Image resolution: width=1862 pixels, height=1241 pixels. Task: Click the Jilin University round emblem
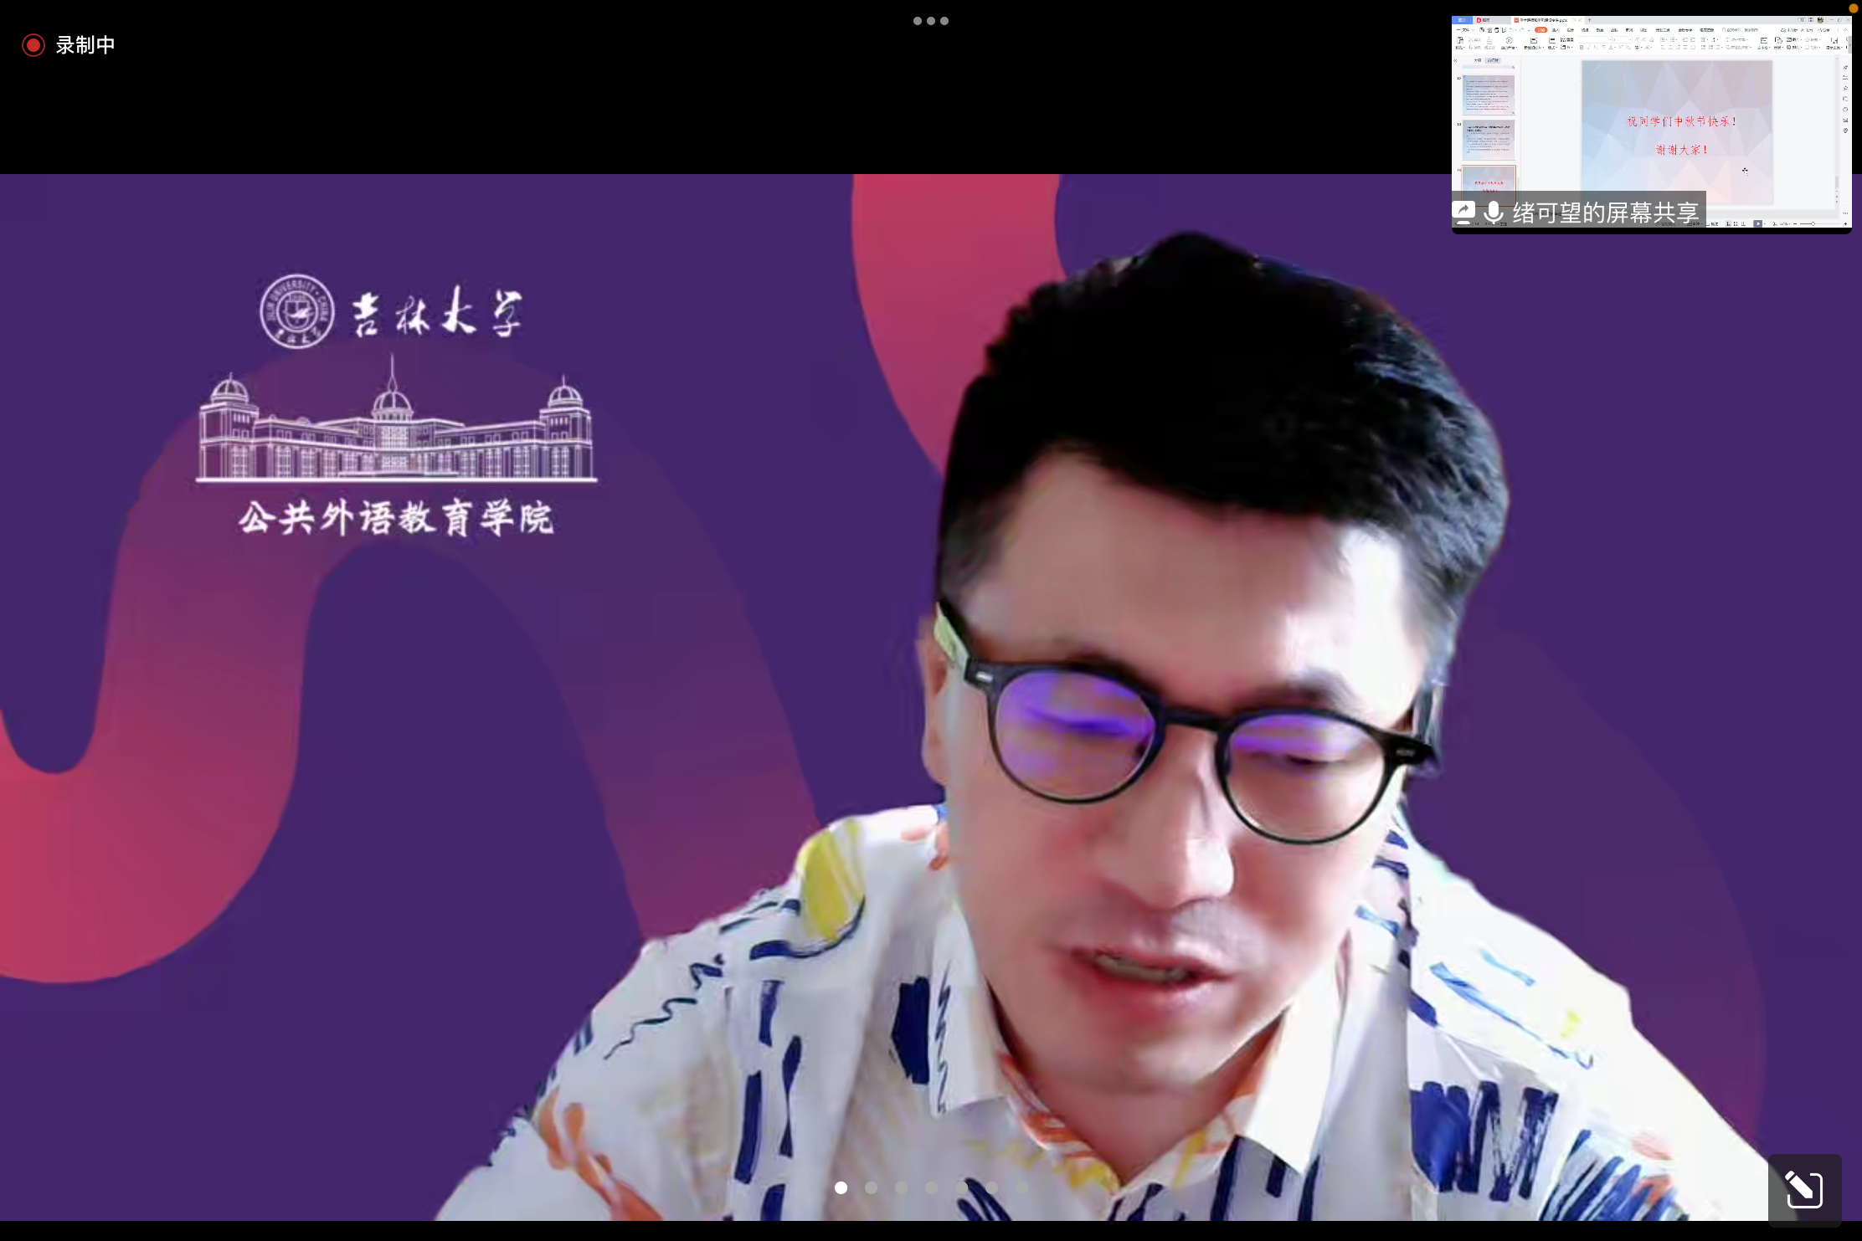(x=296, y=311)
